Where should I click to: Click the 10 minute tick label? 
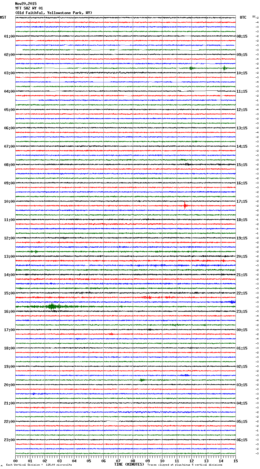[162, 461]
